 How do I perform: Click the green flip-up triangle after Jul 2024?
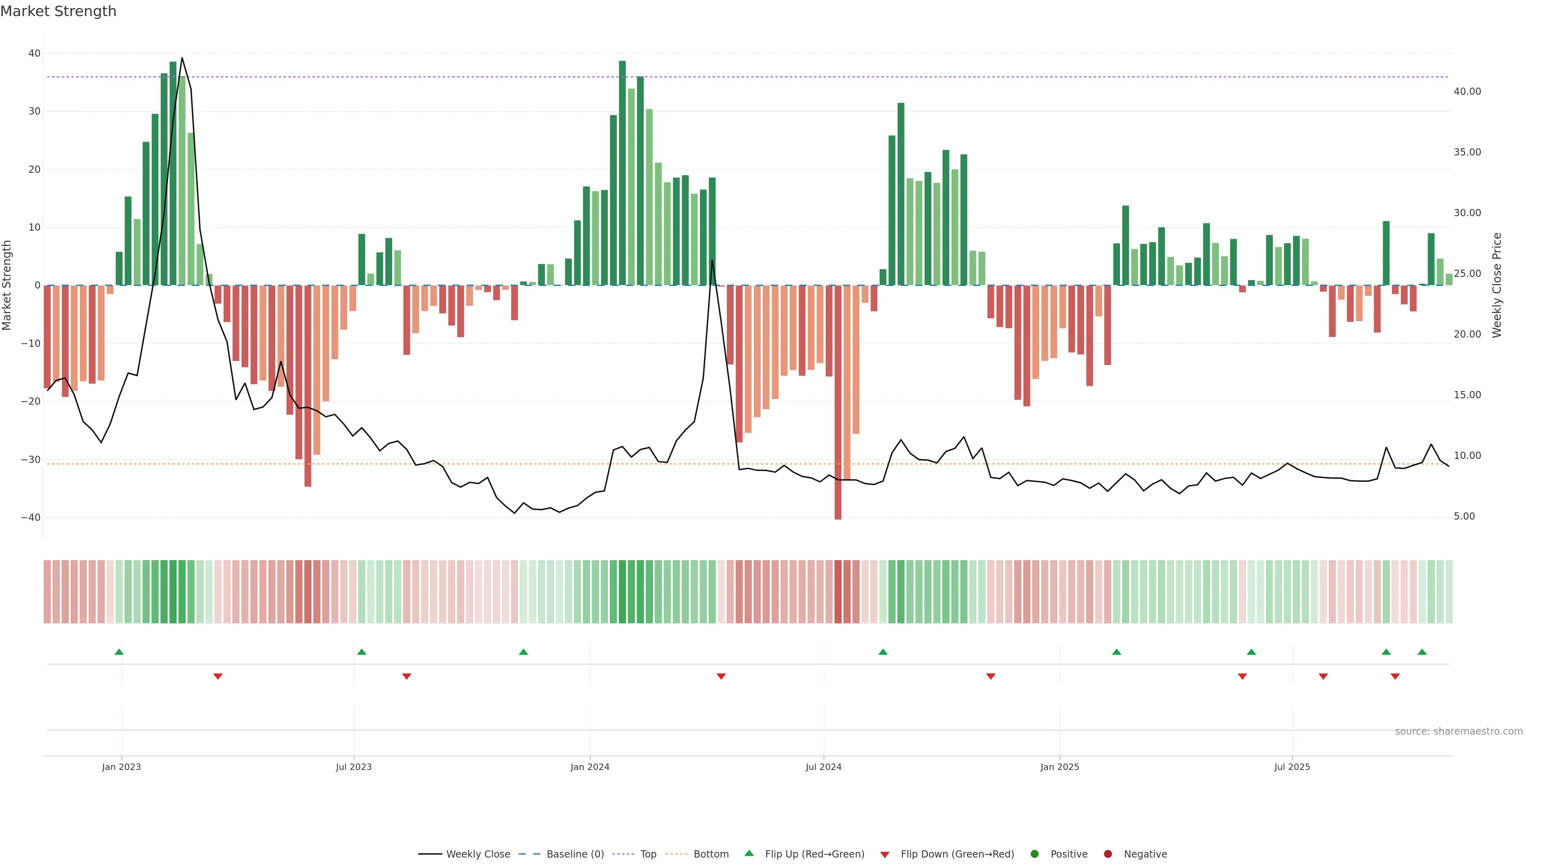(x=883, y=652)
